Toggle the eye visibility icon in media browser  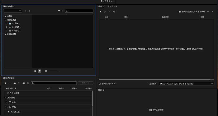coord(63,11)
